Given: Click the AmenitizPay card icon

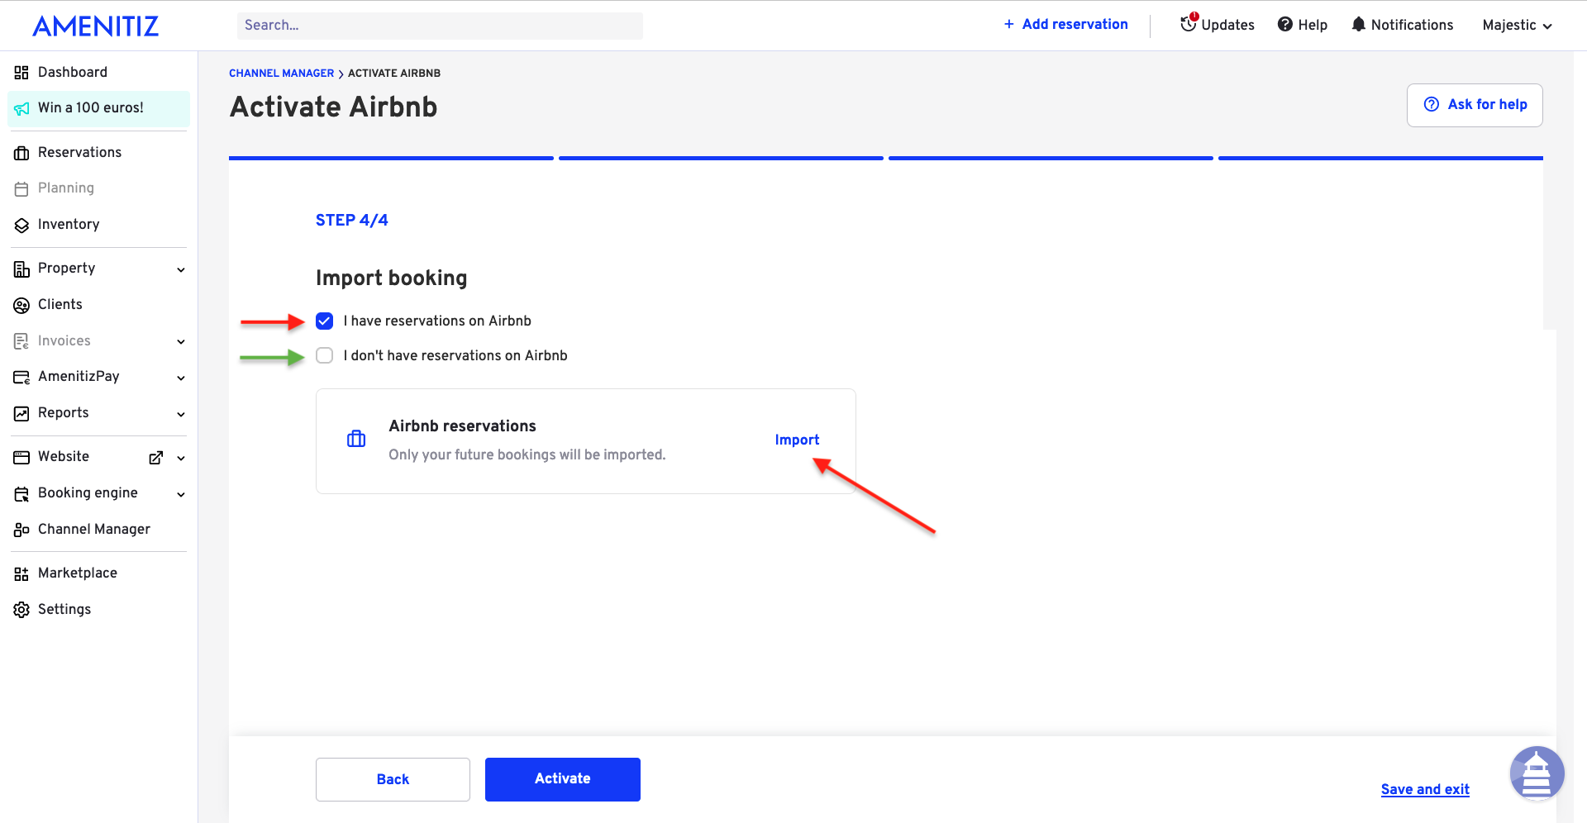Looking at the screenshot, I should point(21,377).
